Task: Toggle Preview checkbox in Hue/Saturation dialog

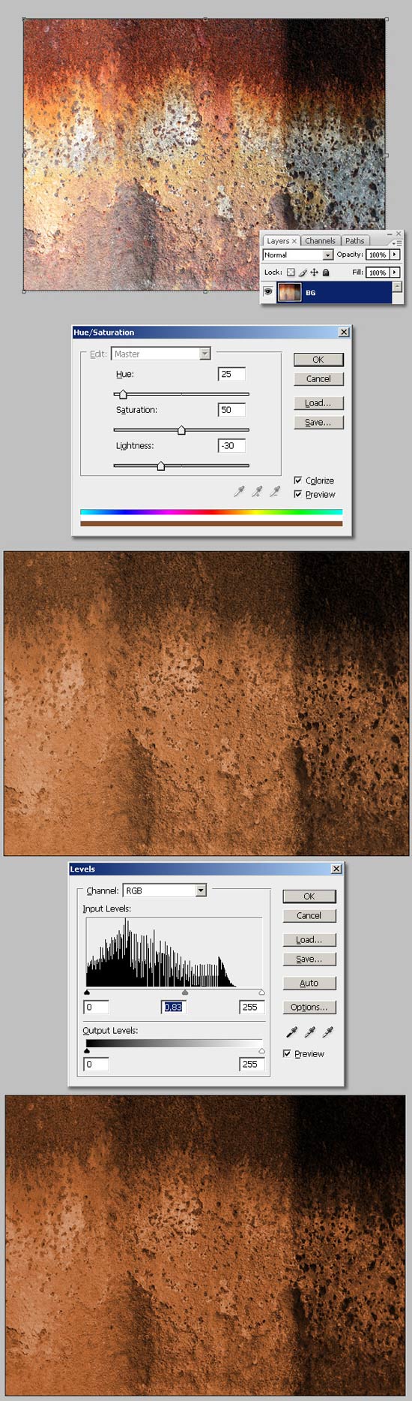Action: [x=298, y=494]
